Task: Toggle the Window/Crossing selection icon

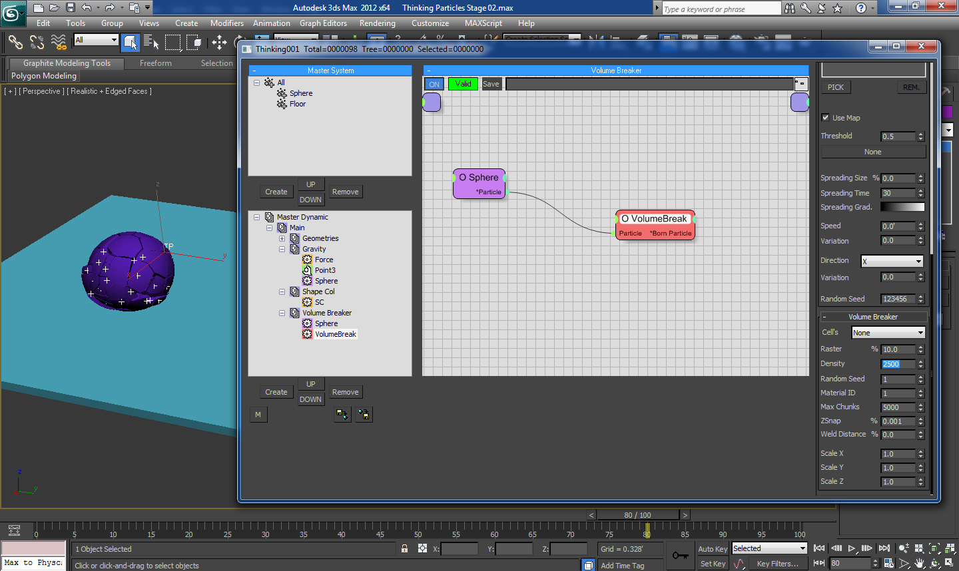Action: tap(194, 43)
